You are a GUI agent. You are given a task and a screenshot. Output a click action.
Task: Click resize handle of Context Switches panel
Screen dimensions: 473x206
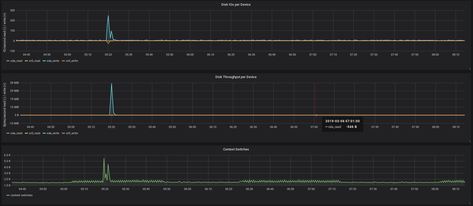tap(470, 203)
